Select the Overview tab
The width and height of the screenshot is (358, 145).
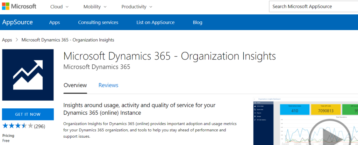tap(75, 85)
